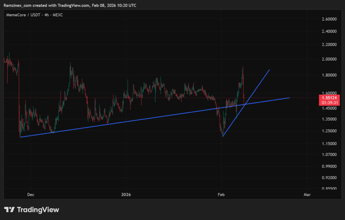Select the Mar label on time axis
345x220 pixels.
click(x=307, y=194)
